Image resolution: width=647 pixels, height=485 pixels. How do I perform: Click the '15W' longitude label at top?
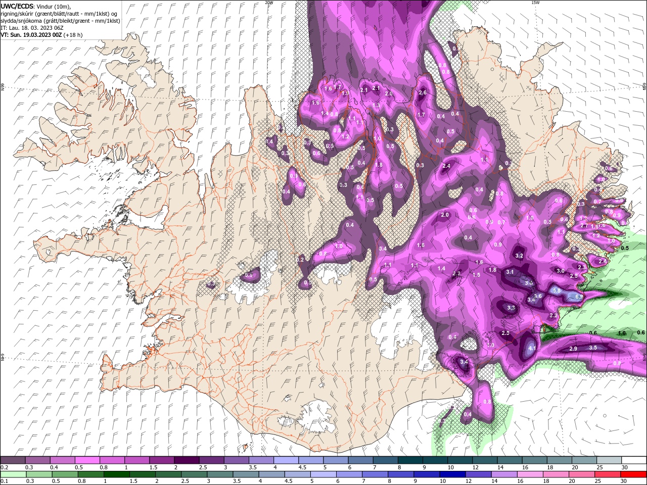(535, 3)
